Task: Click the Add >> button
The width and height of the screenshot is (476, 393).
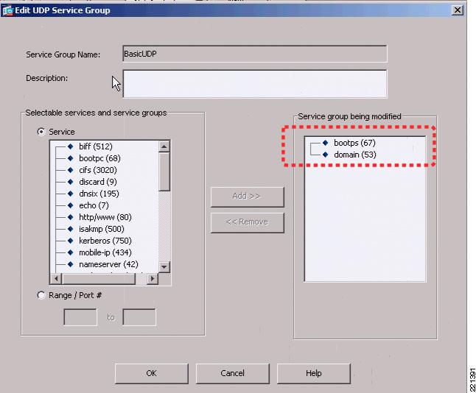Action: tap(247, 196)
